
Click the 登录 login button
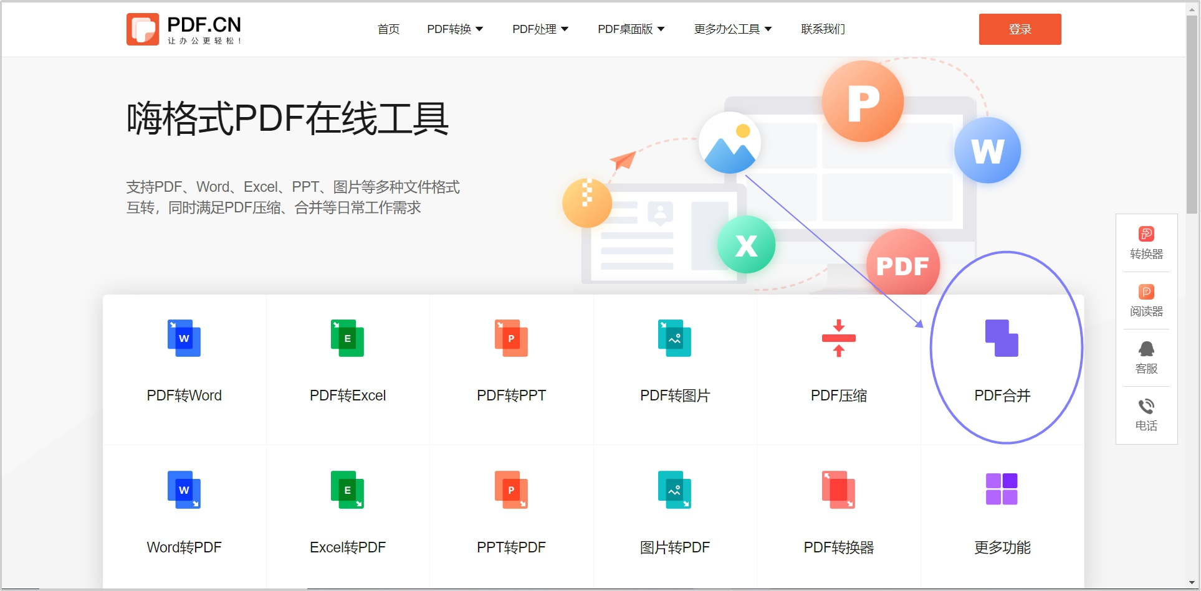click(x=1020, y=29)
